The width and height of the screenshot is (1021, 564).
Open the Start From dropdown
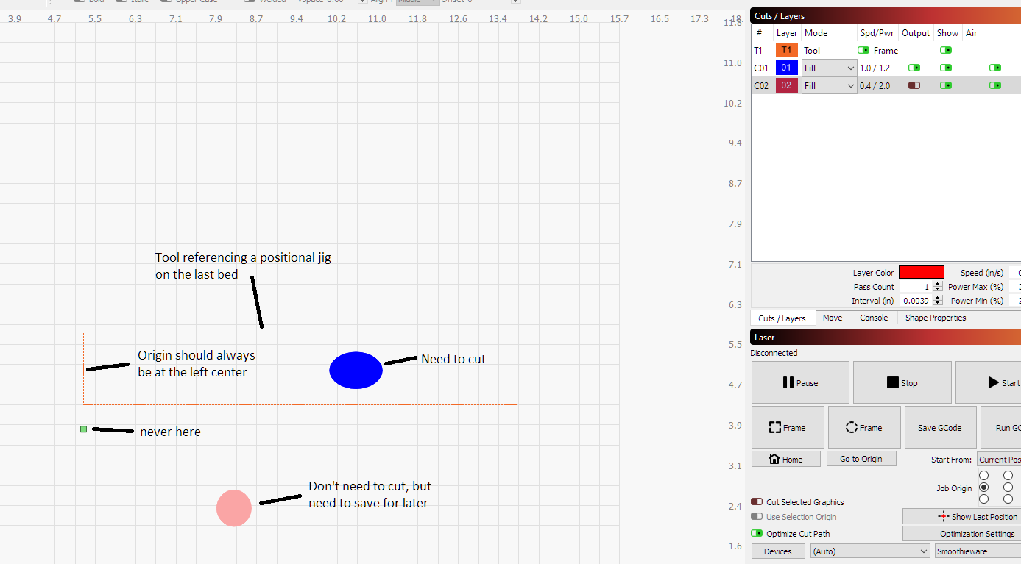(999, 460)
